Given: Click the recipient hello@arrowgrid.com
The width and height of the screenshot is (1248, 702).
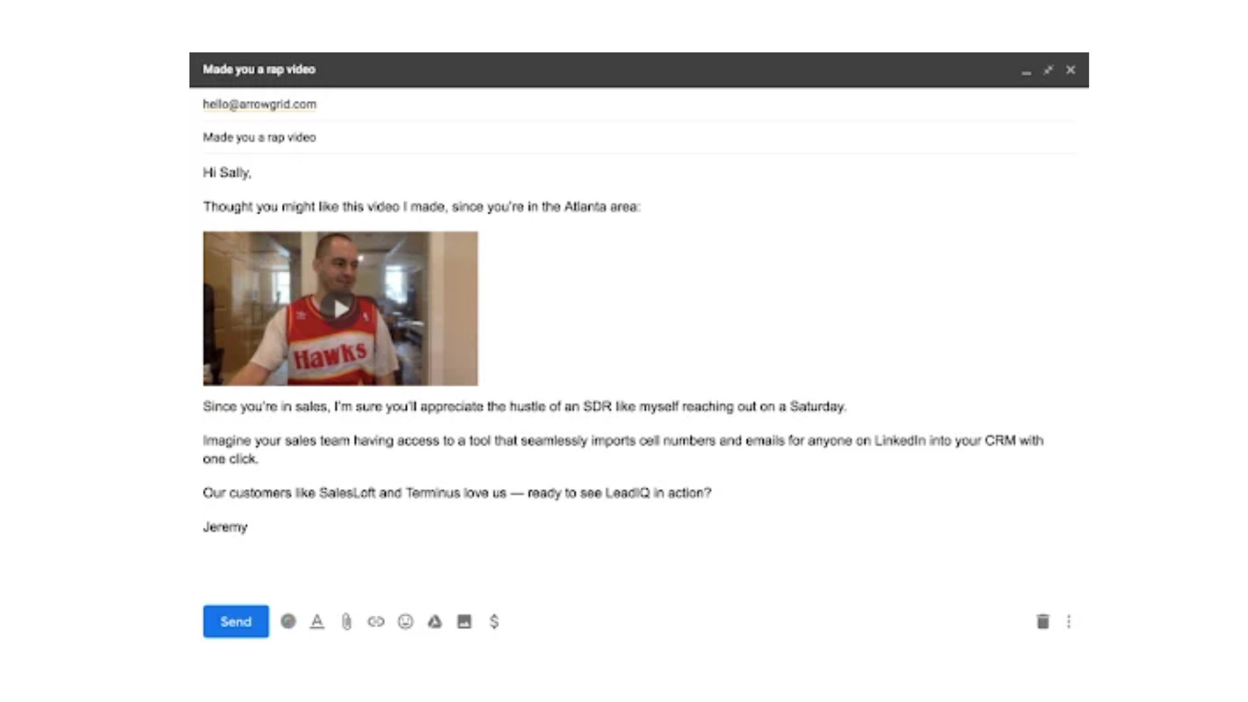Looking at the screenshot, I should [x=260, y=104].
